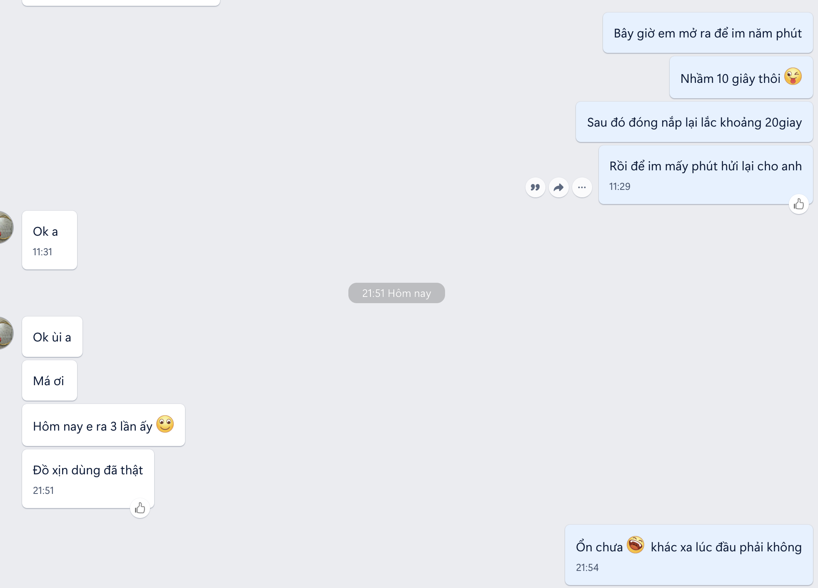Click sender avatar beside 'Ok a' message
The height and width of the screenshot is (588, 818).
point(5,227)
